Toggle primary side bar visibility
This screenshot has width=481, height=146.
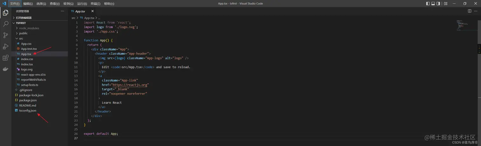pos(428,3)
